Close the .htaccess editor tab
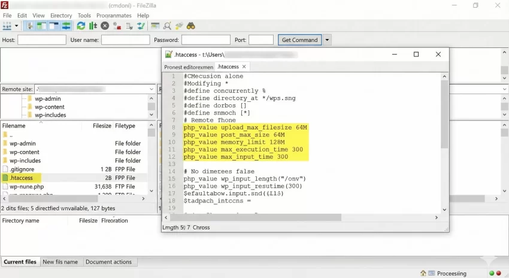Viewport: 509px width, 278px height. click(244, 67)
